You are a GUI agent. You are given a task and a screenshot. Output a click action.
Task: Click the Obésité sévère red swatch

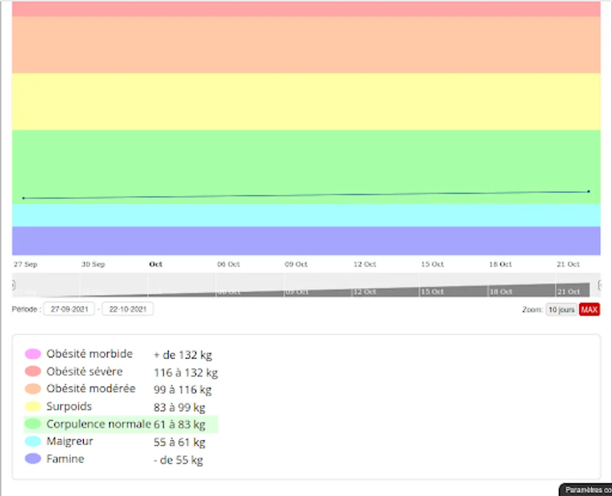pyautogui.click(x=33, y=371)
